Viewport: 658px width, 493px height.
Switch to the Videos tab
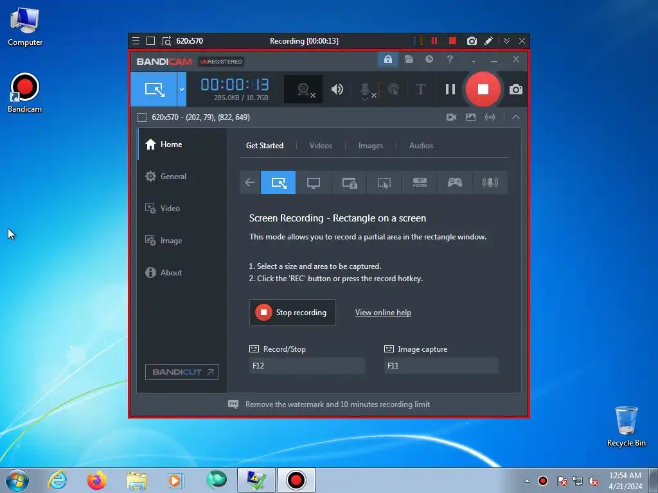(x=321, y=146)
